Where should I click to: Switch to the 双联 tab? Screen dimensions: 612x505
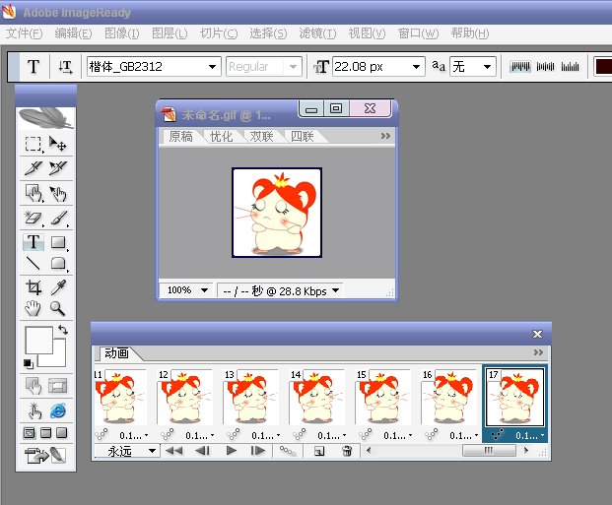(261, 137)
